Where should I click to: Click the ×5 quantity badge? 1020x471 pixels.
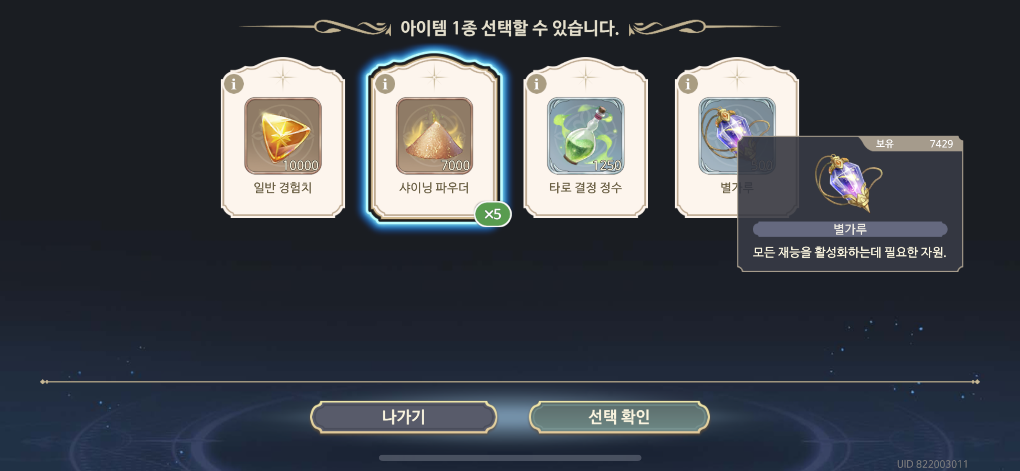pyautogui.click(x=493, y=214)
